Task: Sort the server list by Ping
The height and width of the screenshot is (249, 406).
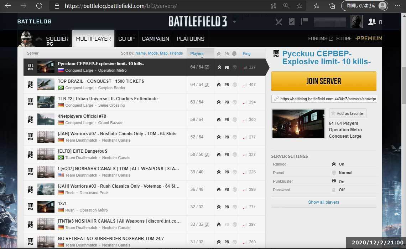Action: [x=246, y=54]
